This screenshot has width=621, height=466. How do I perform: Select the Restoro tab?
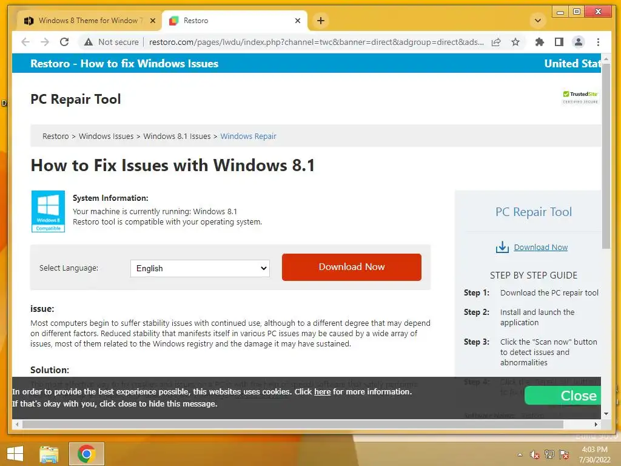(235, 21)
